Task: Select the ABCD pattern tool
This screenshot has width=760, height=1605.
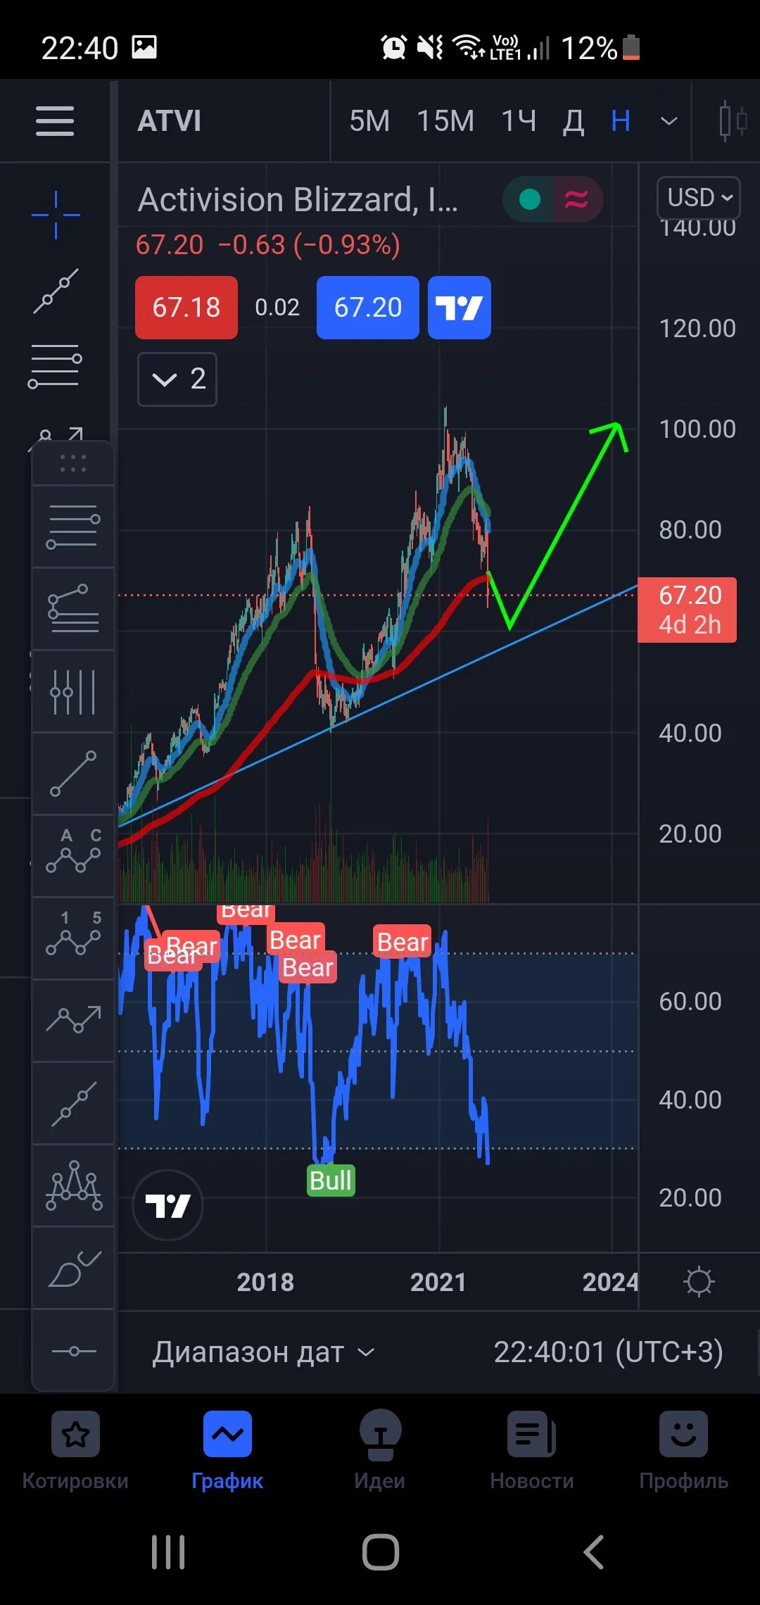Action: coord(73,851)
